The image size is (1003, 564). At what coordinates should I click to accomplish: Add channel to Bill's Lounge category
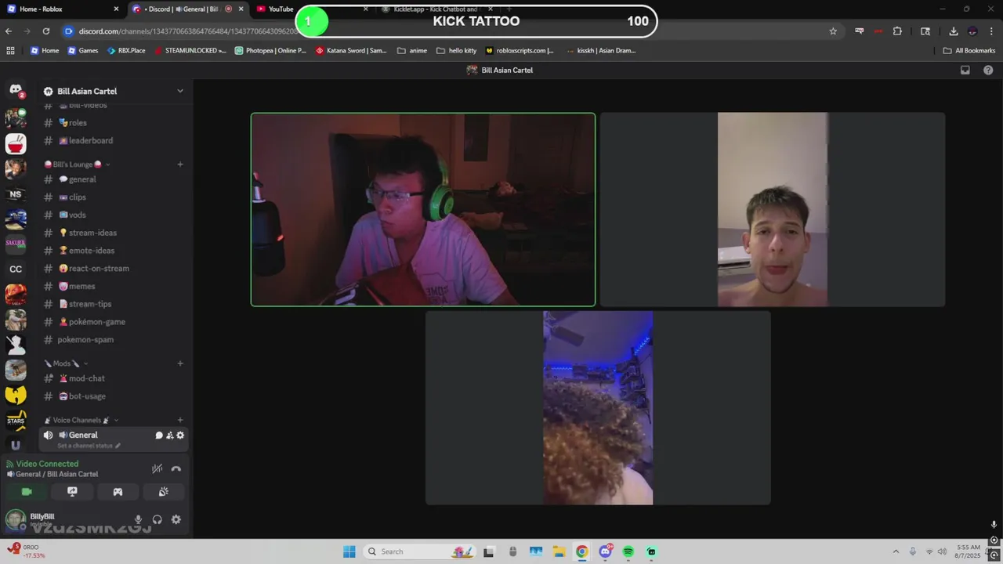[x=180, y=164]
